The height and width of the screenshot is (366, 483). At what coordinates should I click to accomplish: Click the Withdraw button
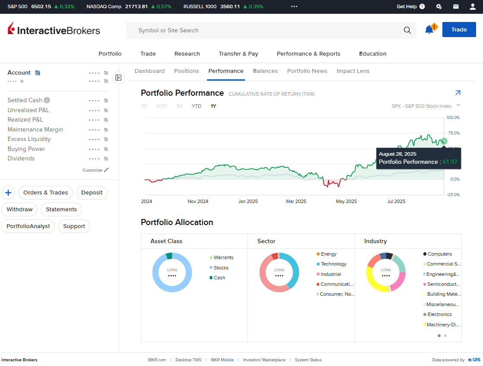(19, 210)
